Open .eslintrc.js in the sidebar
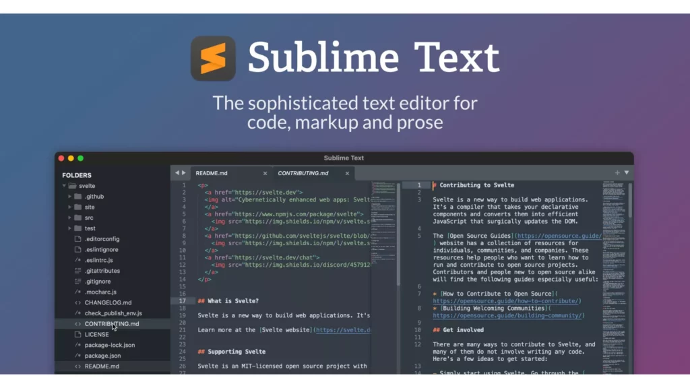 98,260
